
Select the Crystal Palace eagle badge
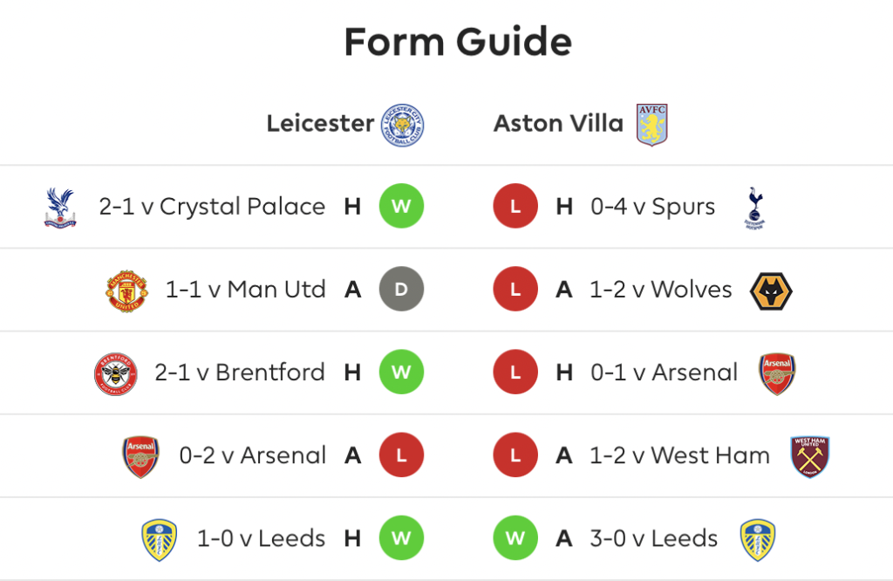tap(60, 208)
